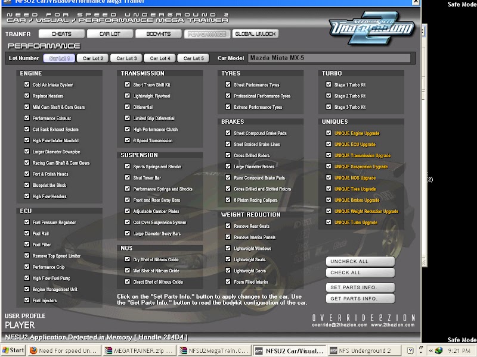Select Car Lot 4
The width and height of the screenshot is (477, 357).
[x=160, y=58]
